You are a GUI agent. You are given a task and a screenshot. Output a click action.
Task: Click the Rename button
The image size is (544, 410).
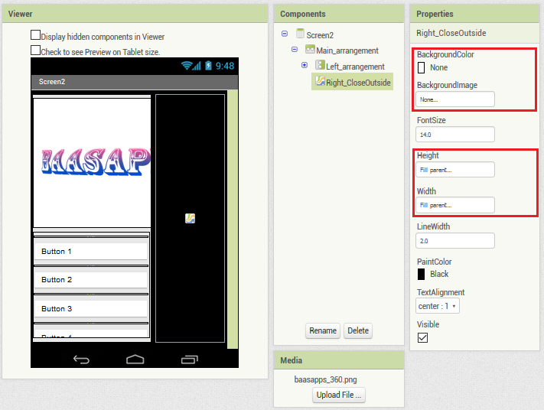323,330
